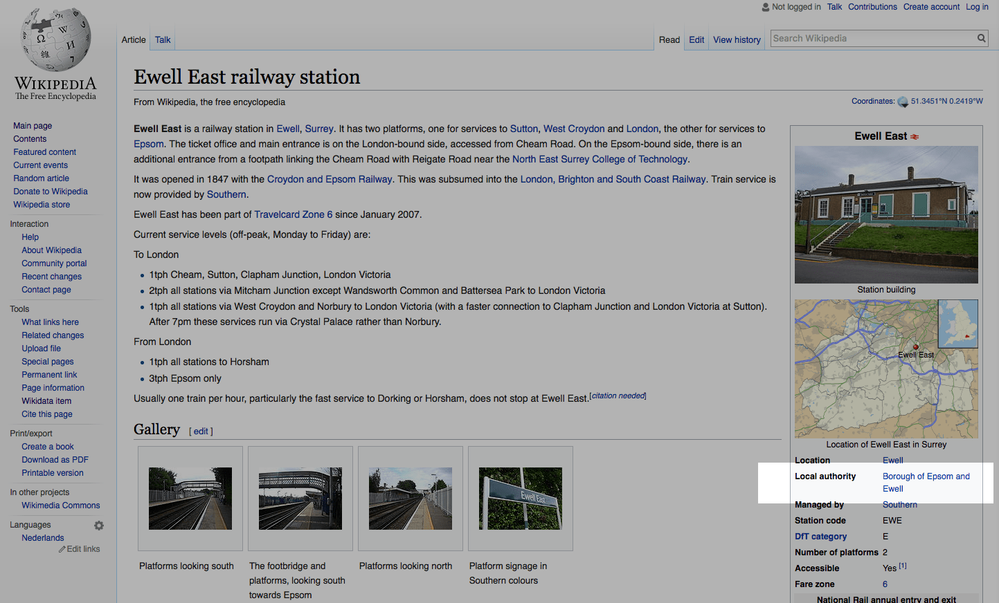The image size is (999, 603).
Task: Open Upload file link
Action: (41, 349)
